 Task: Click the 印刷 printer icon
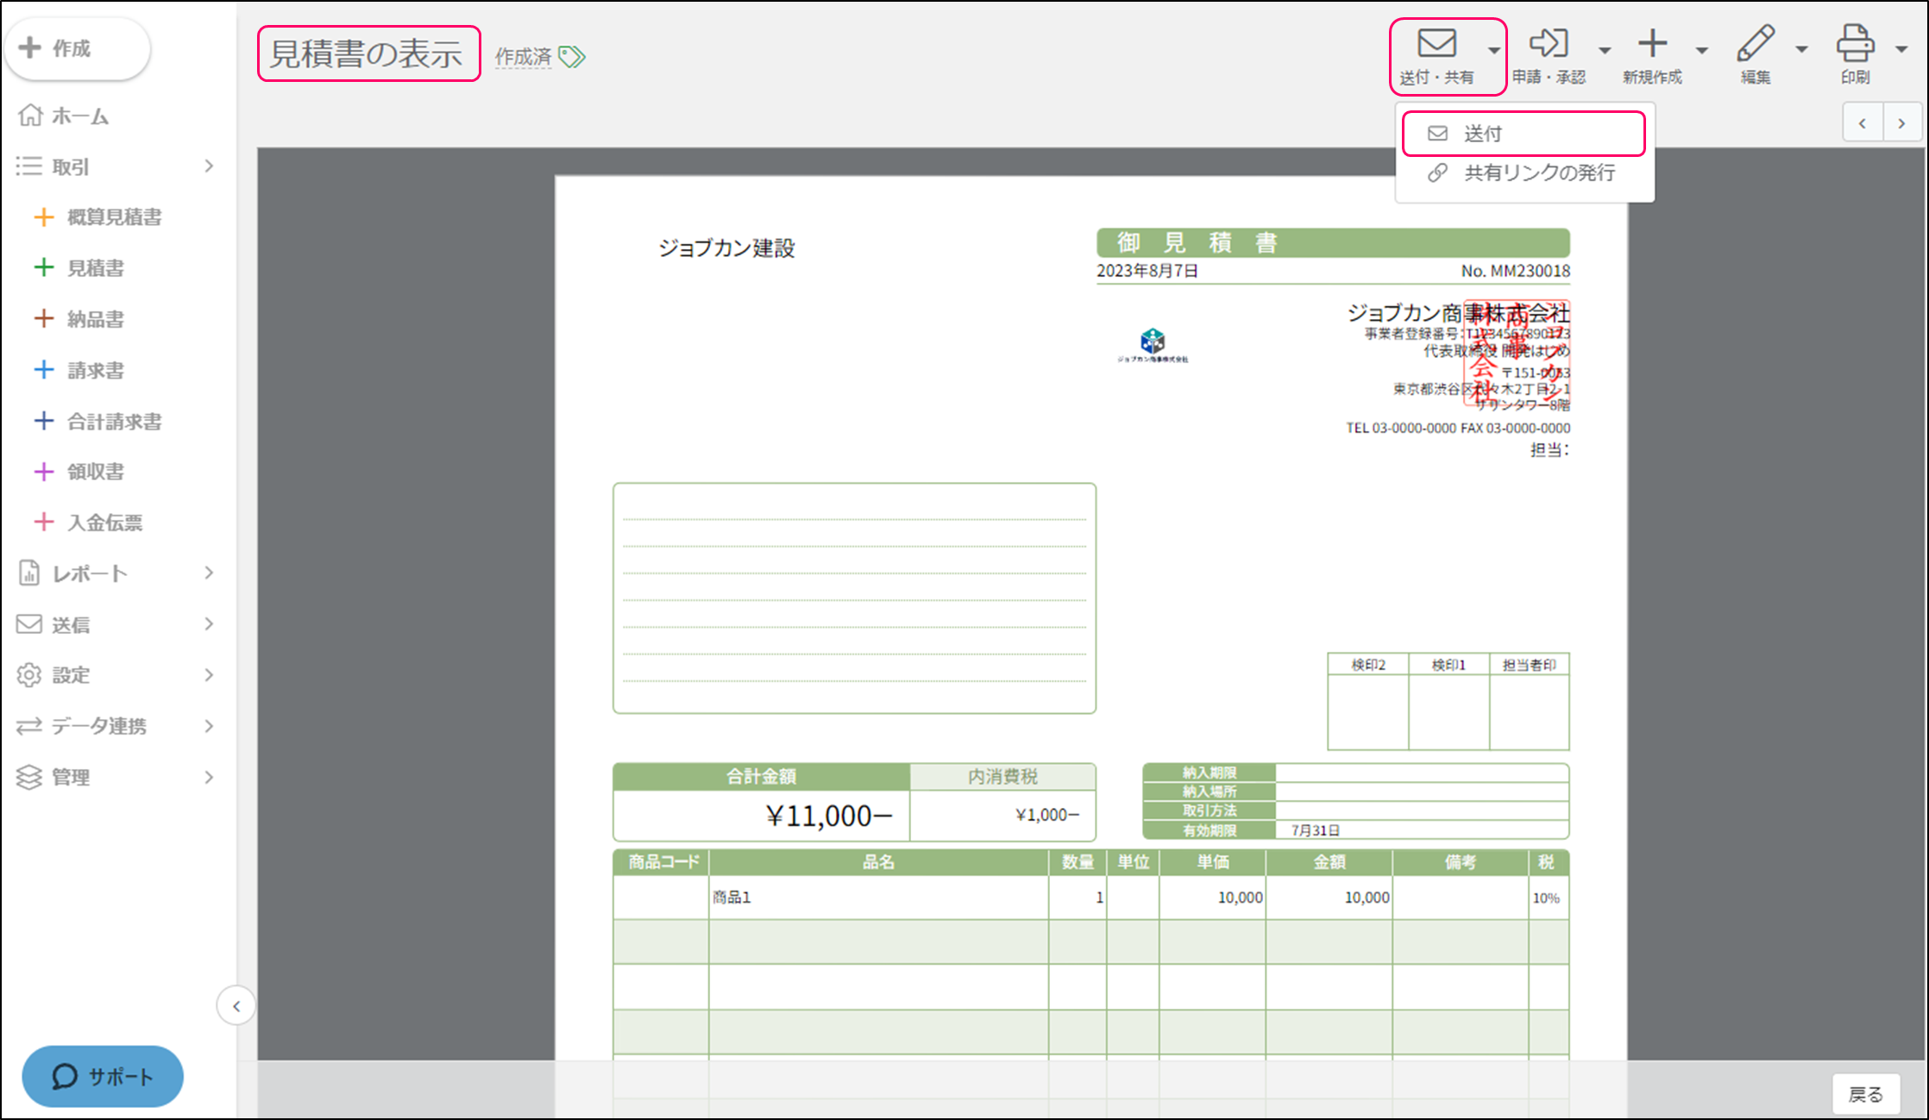click(x=1855, y=44)
